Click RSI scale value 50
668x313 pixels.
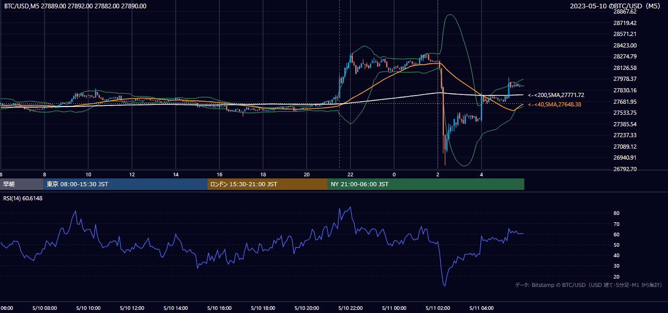616,245
